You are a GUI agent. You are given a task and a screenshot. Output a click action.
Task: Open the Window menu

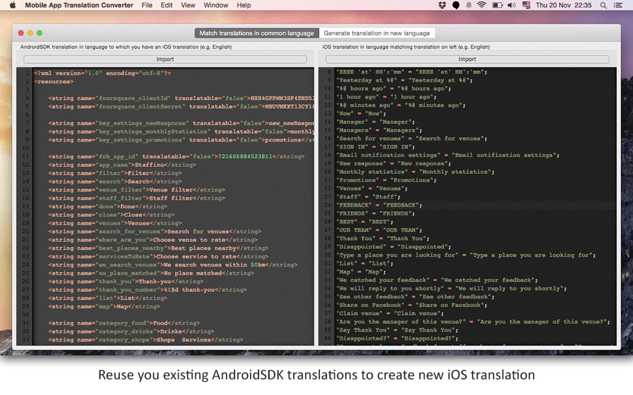click(x=216, y=5)
